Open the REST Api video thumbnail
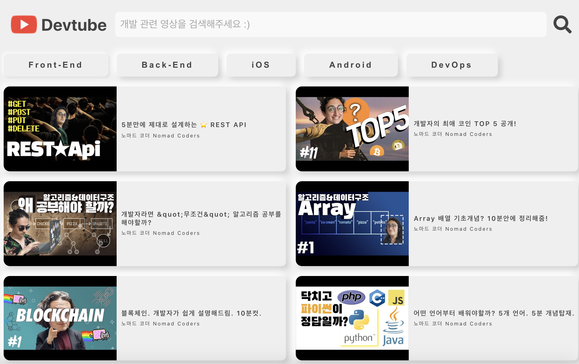Viewport: 579px width, 364px height. pyautogui.click(x=60, y=129)
